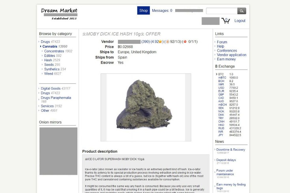The width and height of the screenshot is (290, 193).
Task: Open the Drugs Paraphernalia category
Action: 56,99
